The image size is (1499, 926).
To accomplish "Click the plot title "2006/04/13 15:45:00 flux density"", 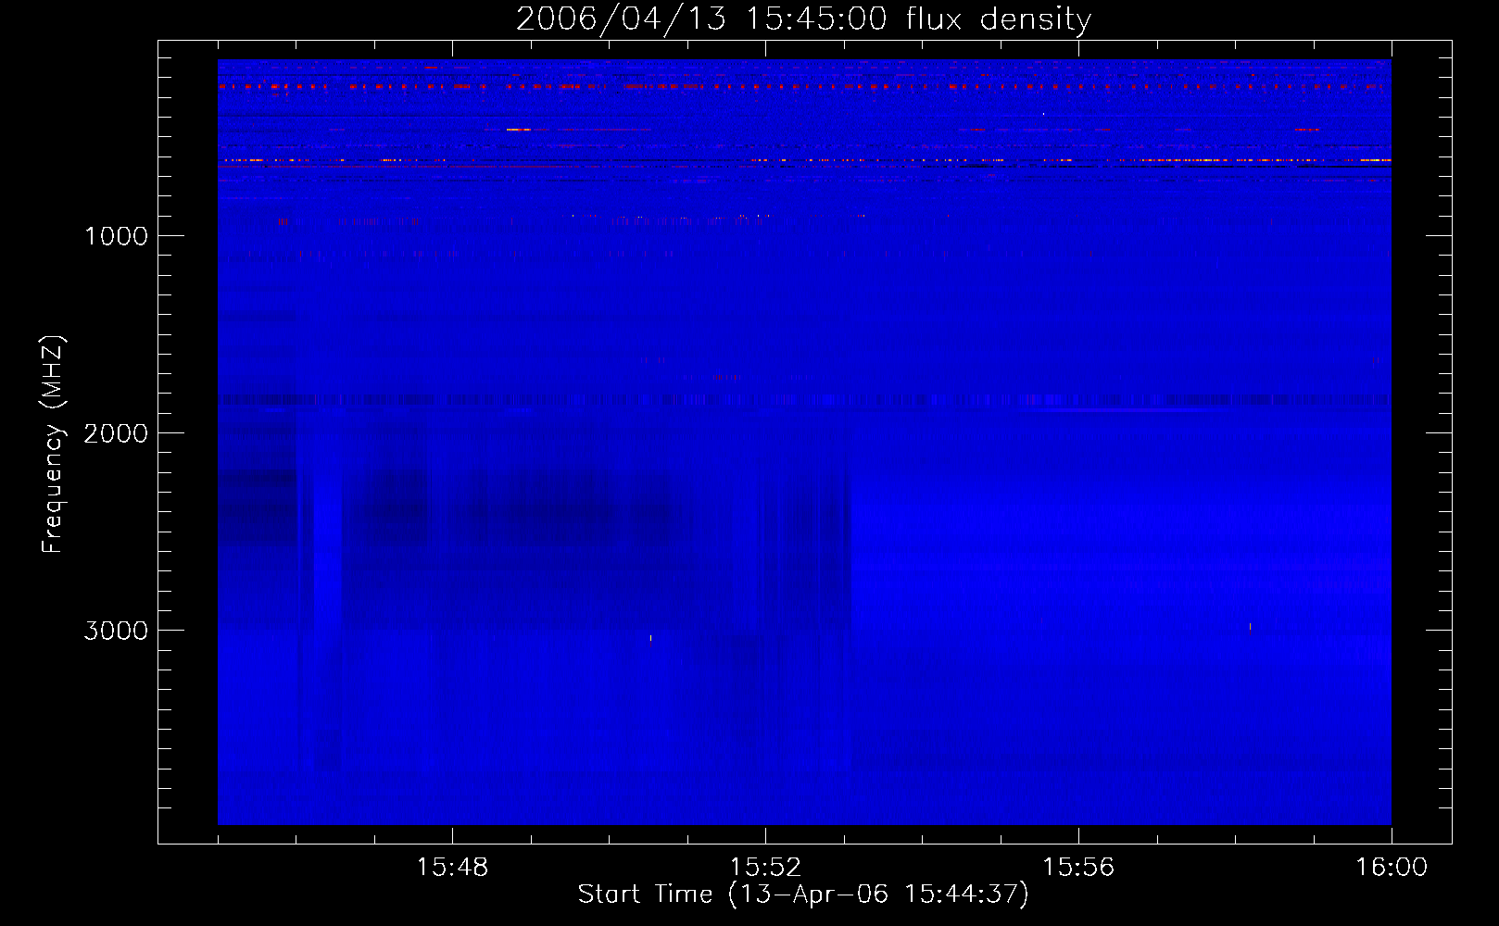I will (803, 19).
